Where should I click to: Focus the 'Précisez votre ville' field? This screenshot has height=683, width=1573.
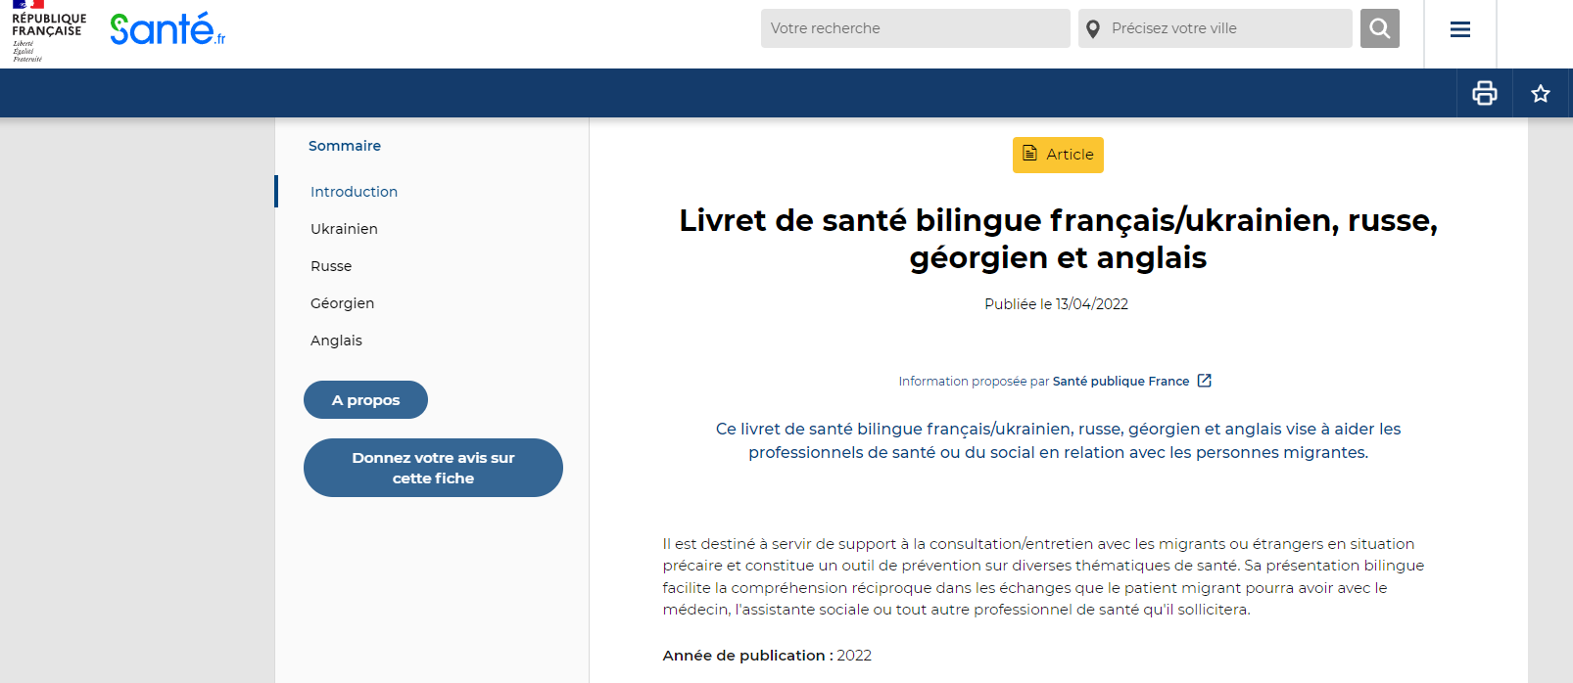(1215, 28)
